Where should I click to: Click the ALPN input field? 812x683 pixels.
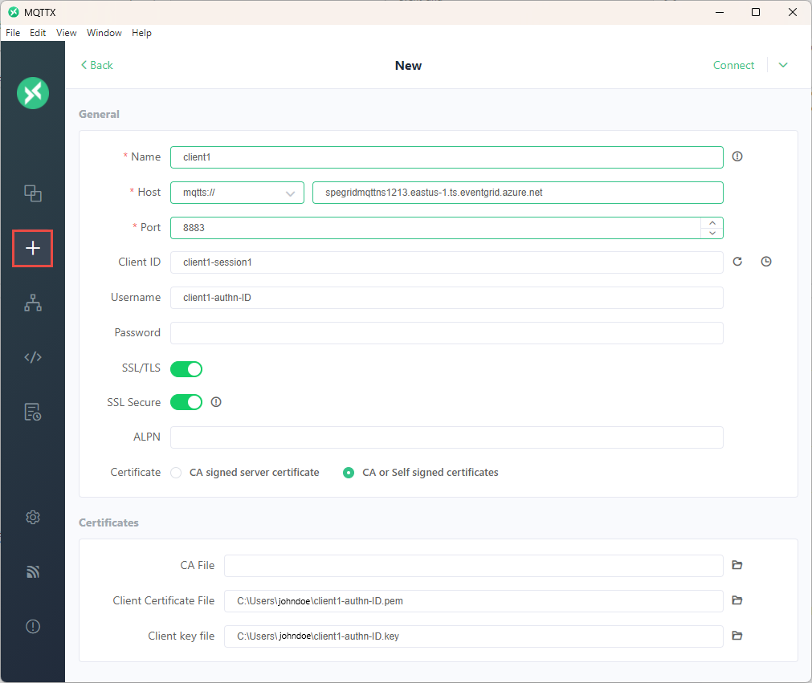447,437
